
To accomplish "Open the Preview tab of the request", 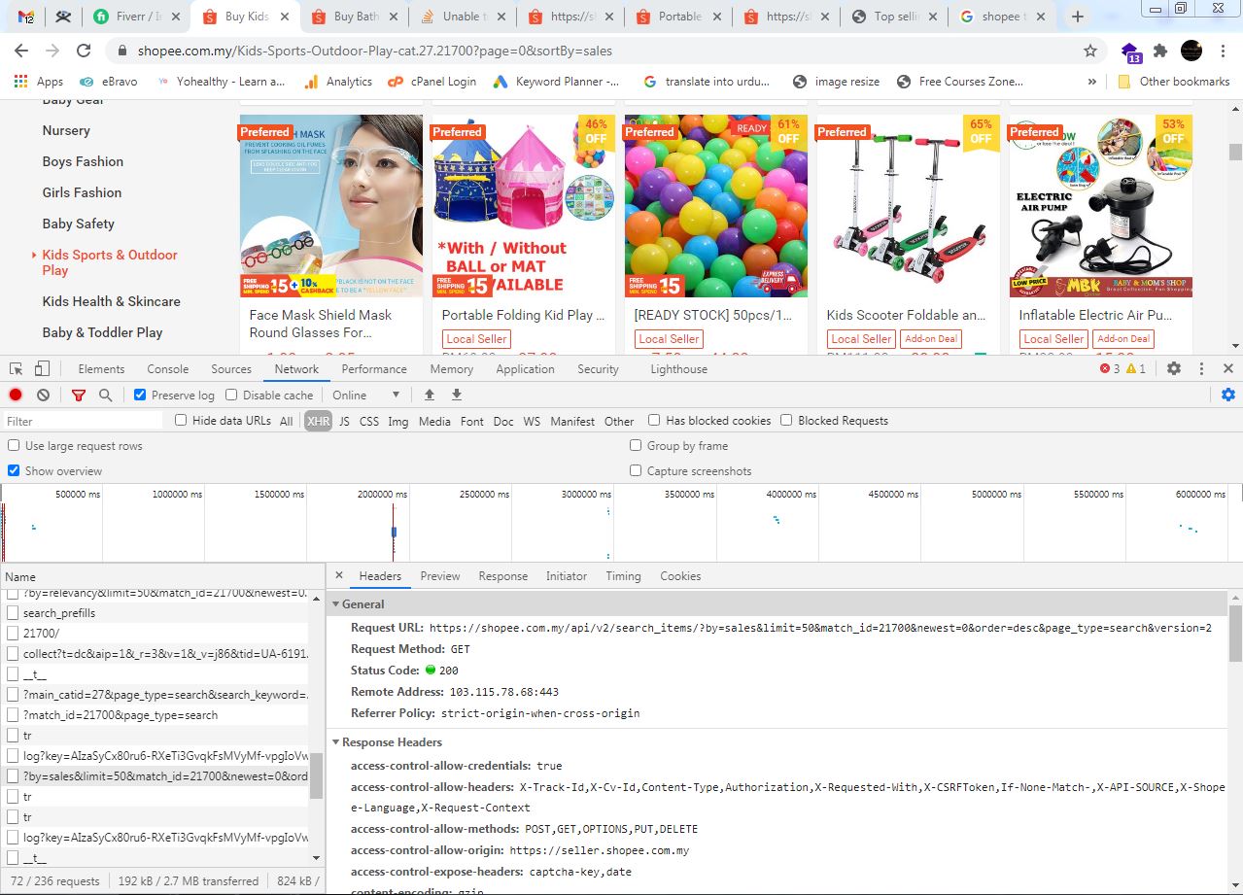I will (440, 576).
